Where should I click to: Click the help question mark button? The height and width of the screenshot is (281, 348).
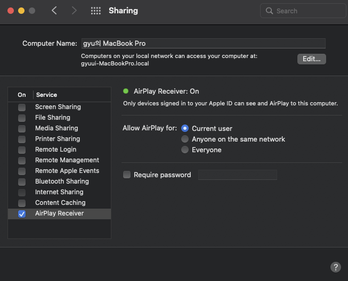336,267
